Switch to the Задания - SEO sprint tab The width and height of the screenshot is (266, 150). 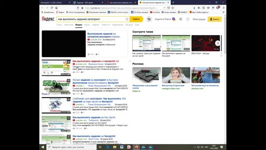tap(88, 2)
